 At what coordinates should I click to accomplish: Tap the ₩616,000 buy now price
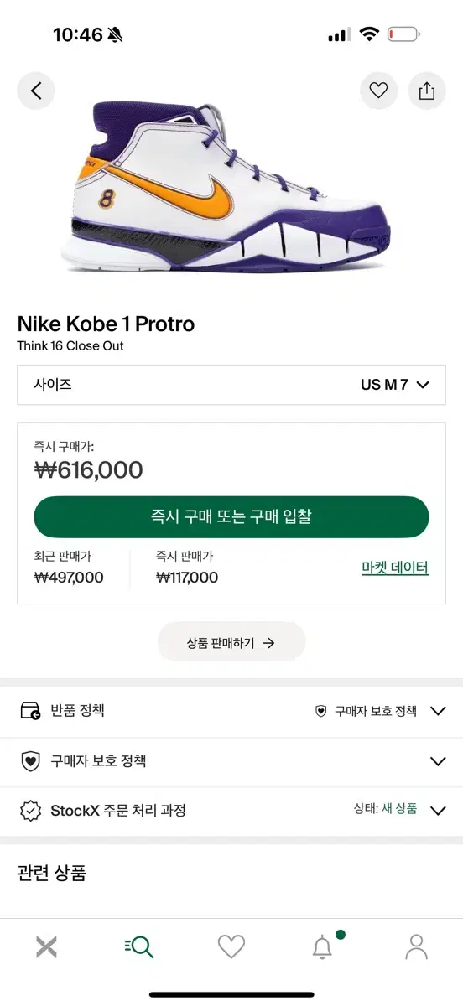(89, 470)
